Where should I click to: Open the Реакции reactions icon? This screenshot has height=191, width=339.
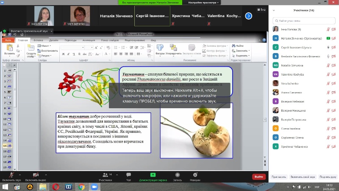click(x=195, y=175)
